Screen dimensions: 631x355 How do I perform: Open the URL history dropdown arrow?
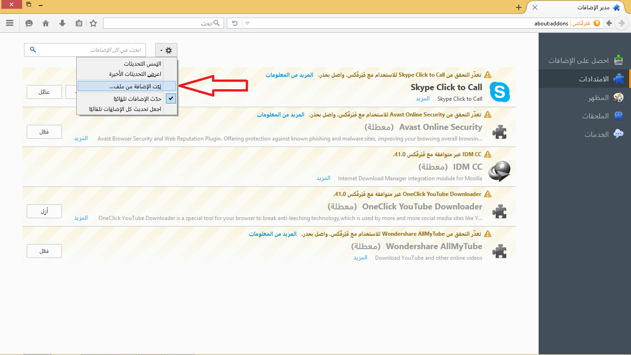[x=247, y=23]
